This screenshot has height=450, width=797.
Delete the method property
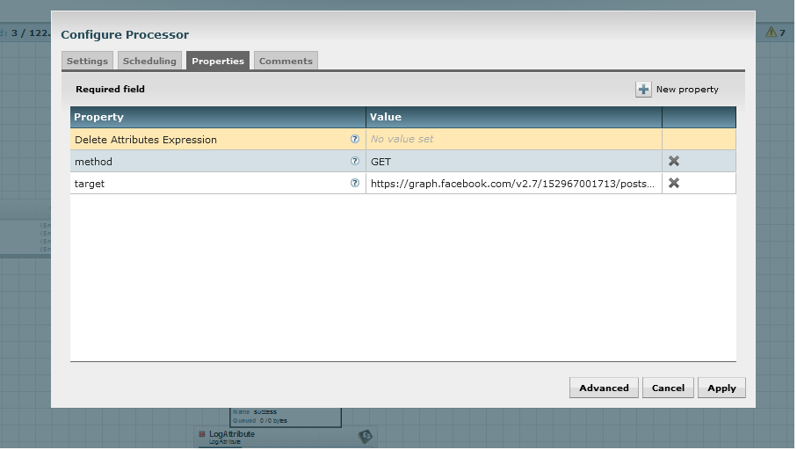(674, 161)
